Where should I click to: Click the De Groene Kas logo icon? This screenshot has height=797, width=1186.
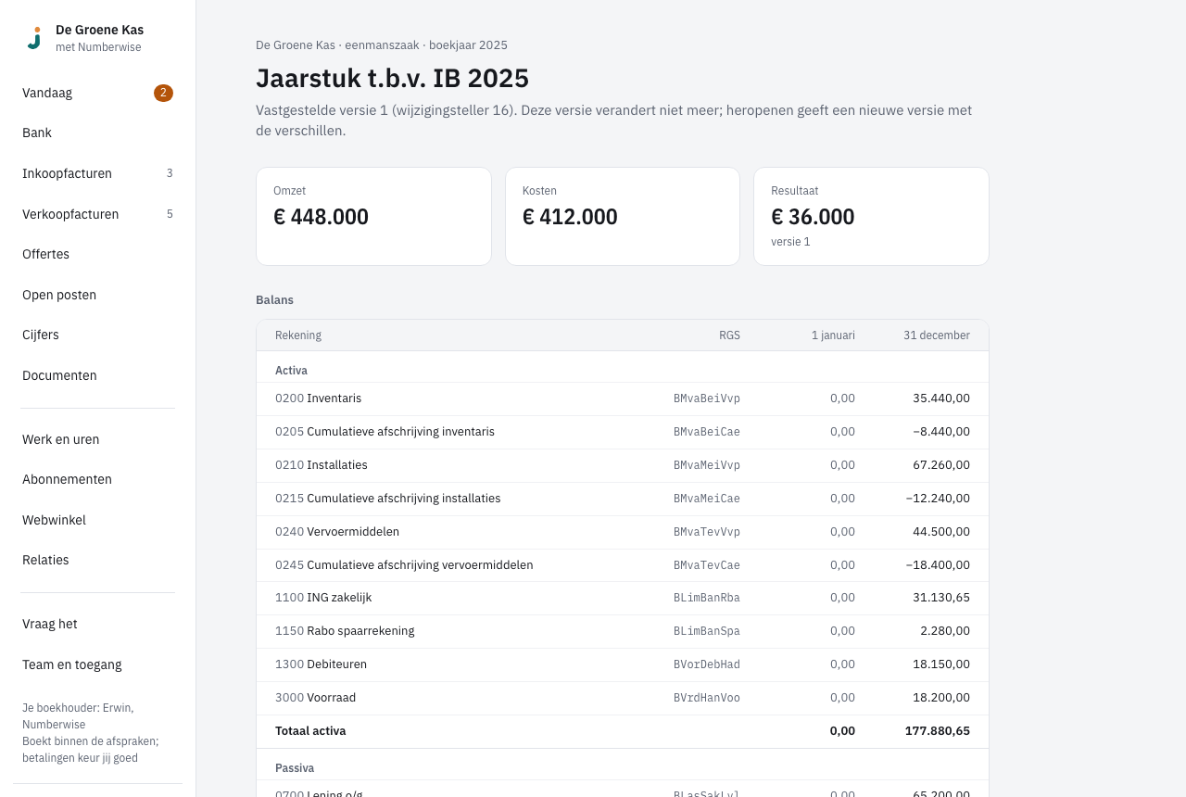tap(34, 38)
